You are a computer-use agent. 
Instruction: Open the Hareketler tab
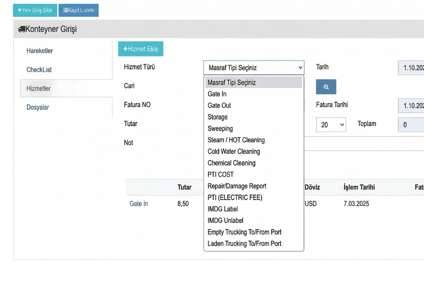click(40, 51)
